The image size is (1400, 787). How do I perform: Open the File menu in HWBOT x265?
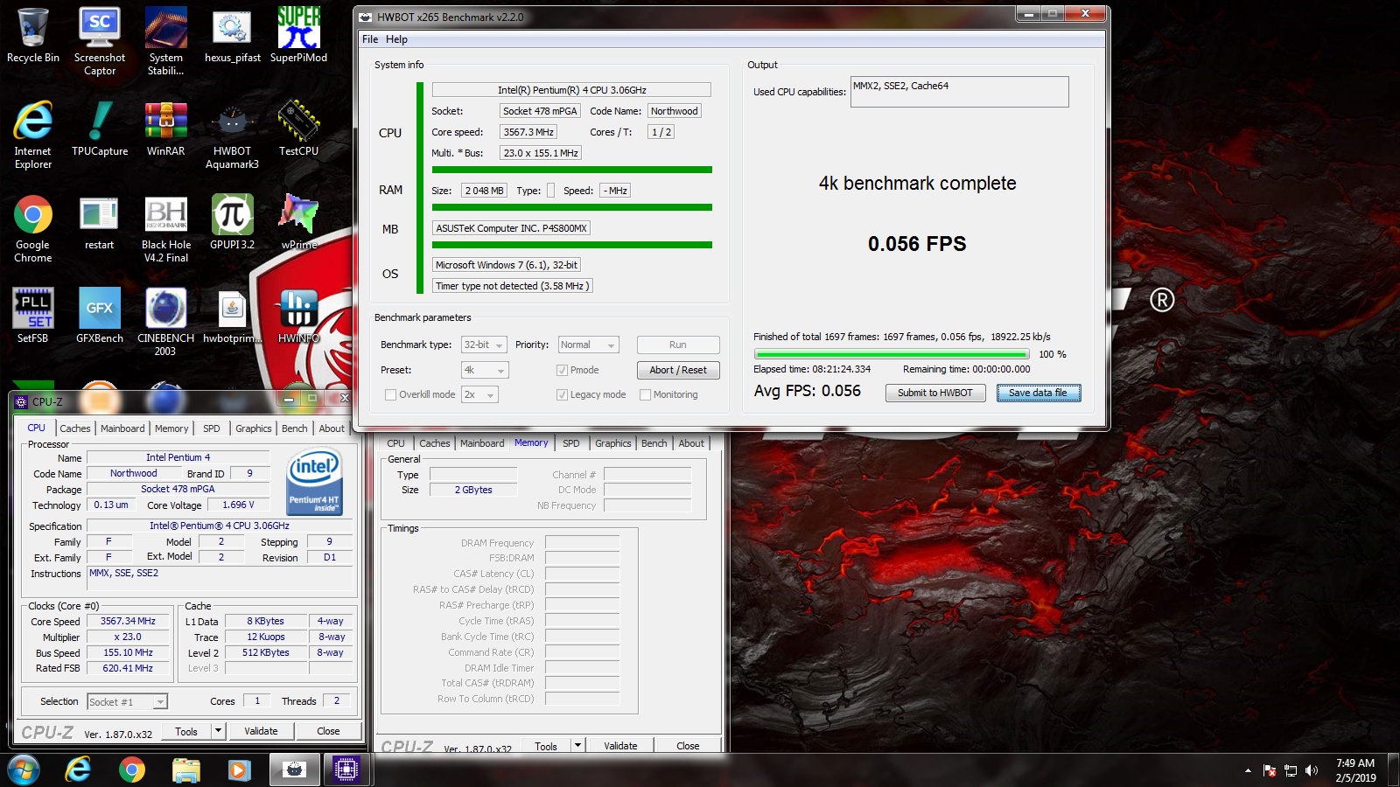pos(370,39)
